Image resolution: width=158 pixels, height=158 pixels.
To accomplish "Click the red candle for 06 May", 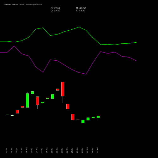I will point(38,100).
